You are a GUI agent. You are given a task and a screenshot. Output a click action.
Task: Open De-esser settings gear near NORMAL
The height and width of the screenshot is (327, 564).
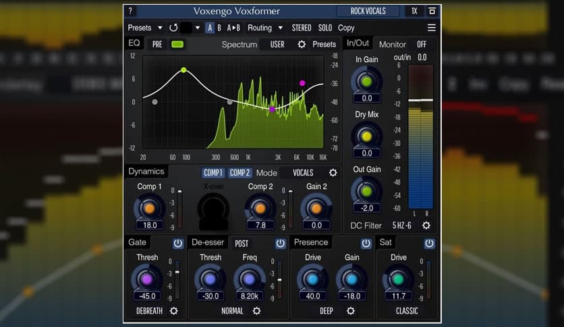pos(256,311)
